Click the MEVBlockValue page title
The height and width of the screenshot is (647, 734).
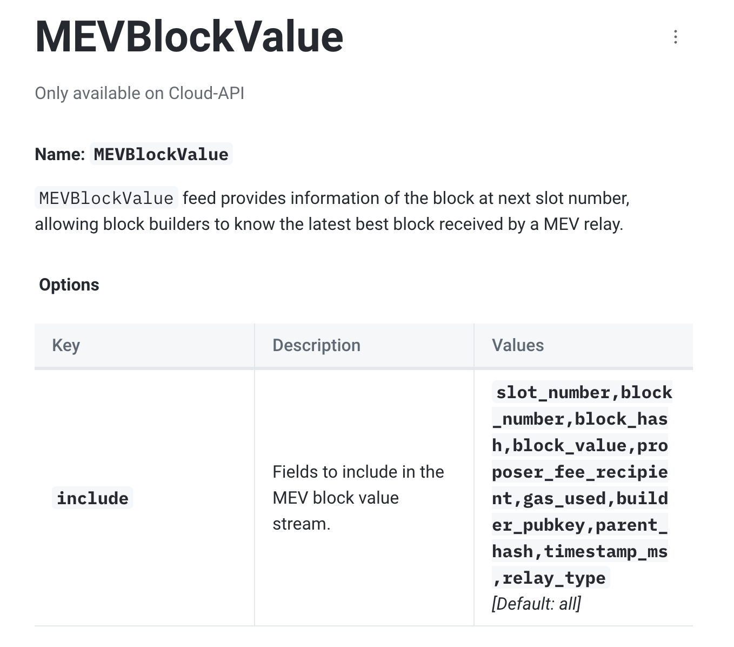point(189,37)
